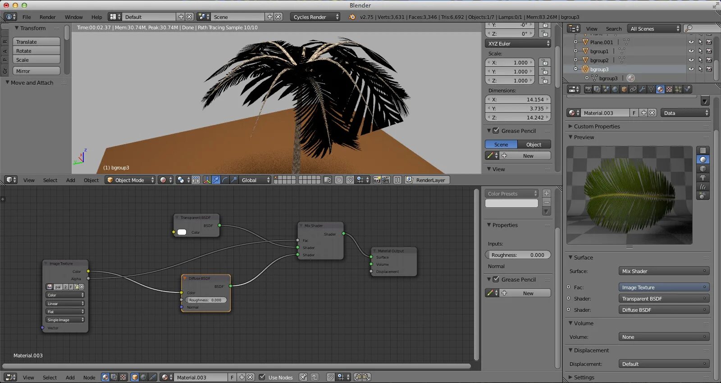Open the Cycles Render engine dropdown
Screen dimensions: 721x383
(x=315, y=17)
